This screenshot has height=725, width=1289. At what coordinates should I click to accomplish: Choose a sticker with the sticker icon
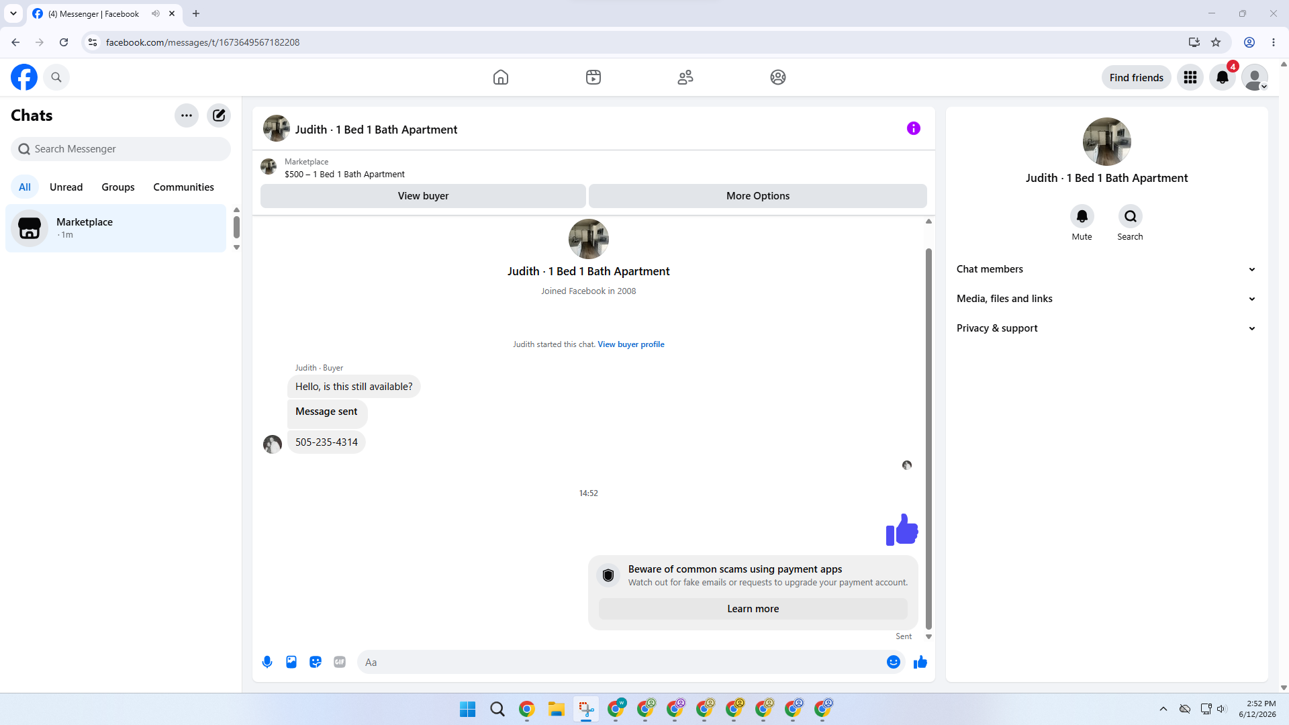[316, 662]
